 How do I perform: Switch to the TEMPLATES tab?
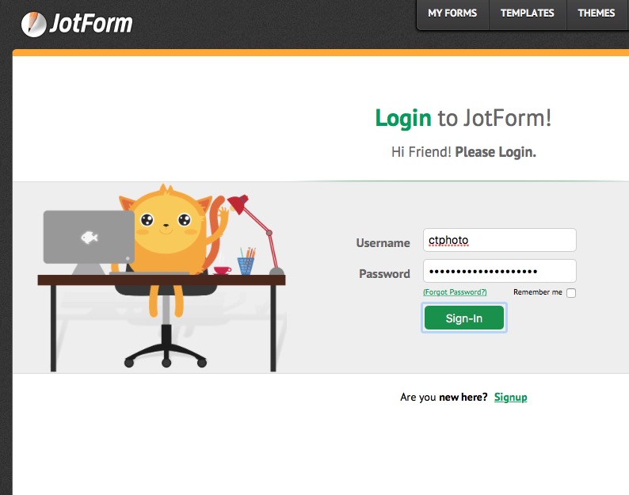[527, 13]
